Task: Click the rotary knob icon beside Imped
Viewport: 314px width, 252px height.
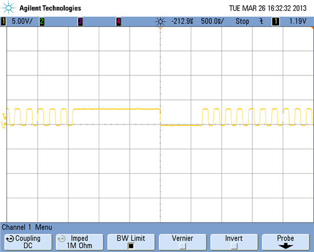Action: 61,239
